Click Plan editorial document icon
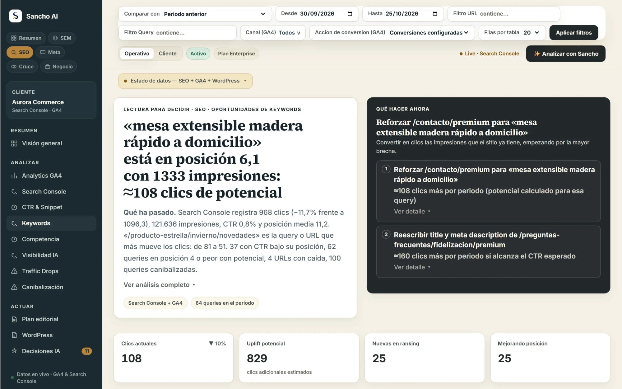The image size is (622, 389). (x=14, y=319)
